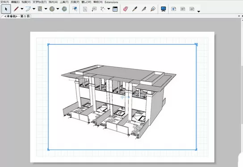The width and height of the screenshot is (243, 167).
Task: Open the 文件(F) menu
Action: click(5, 2)
